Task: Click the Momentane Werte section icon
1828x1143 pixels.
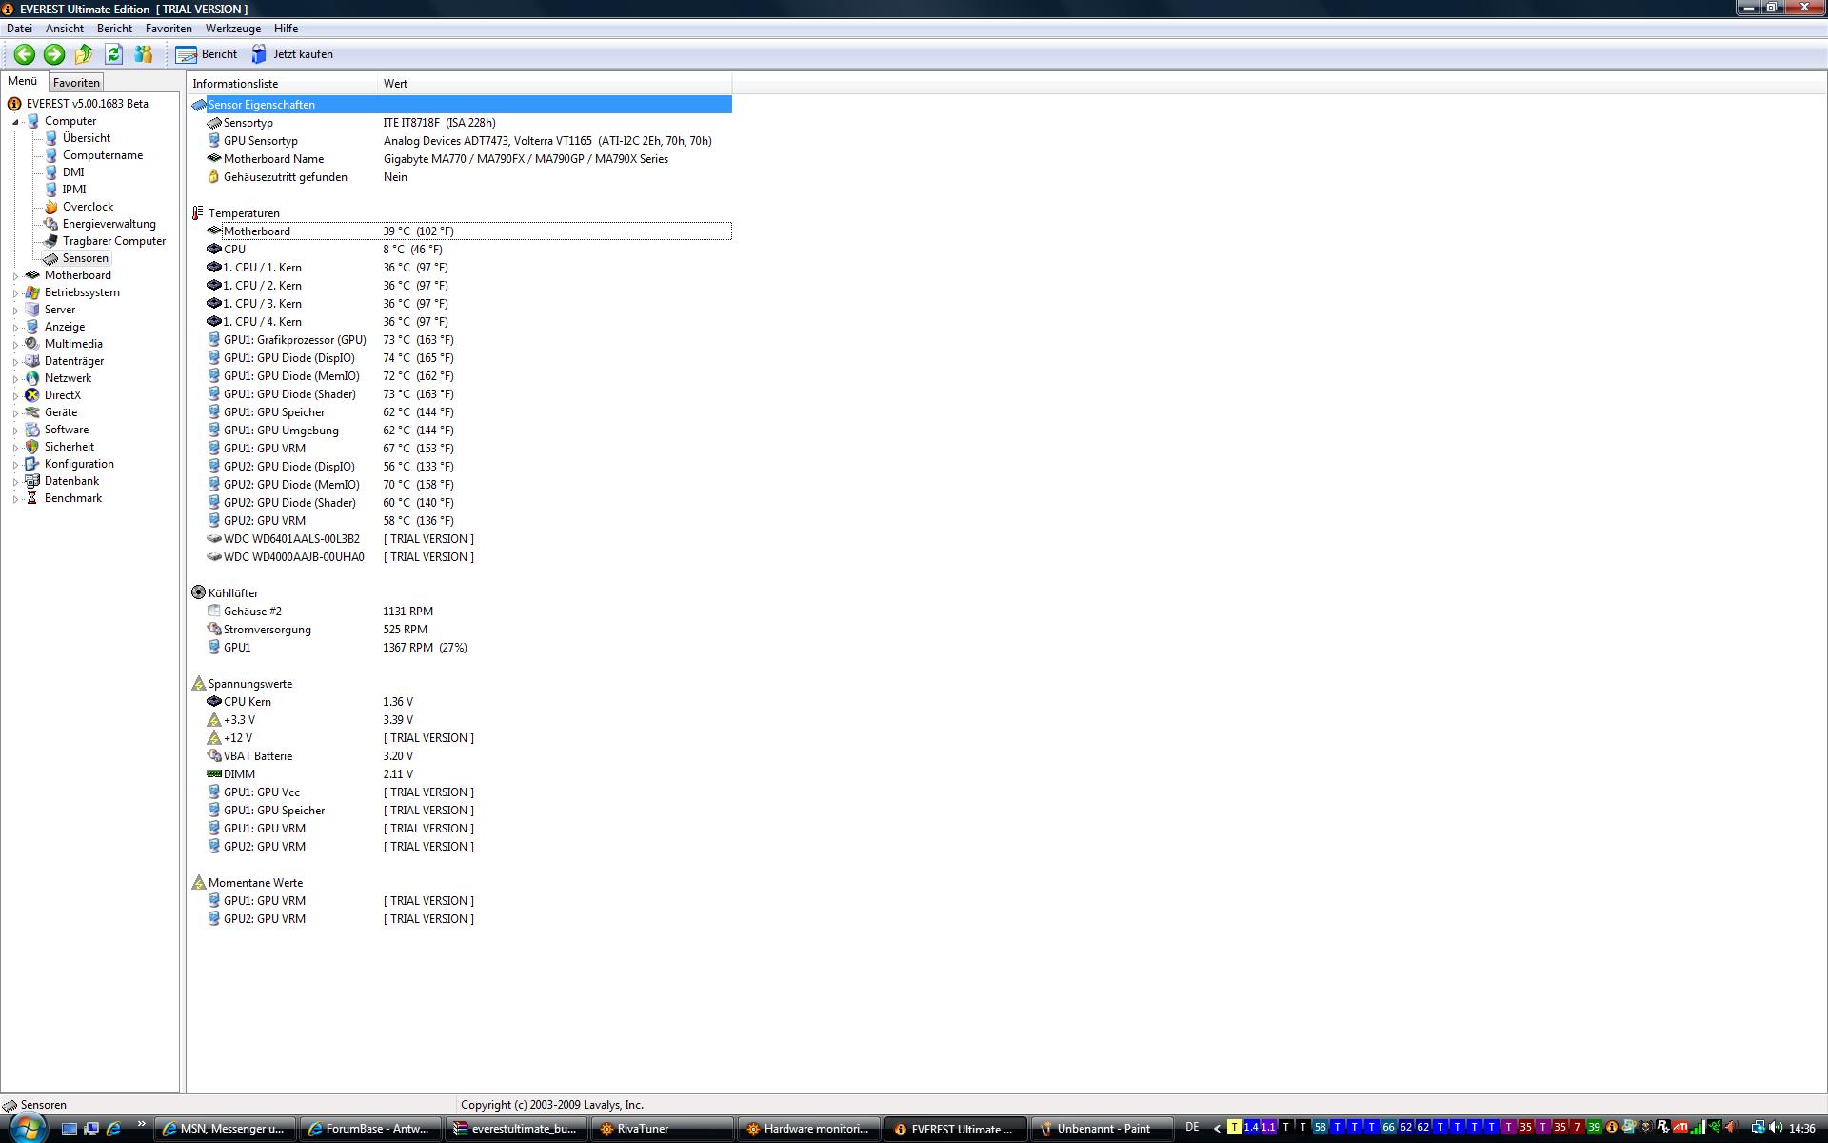Action: pos(198,883)
